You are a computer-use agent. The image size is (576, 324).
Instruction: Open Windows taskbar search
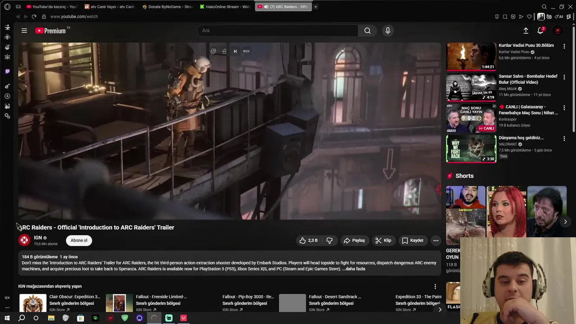pyautogui.click(x=22, y=318)
